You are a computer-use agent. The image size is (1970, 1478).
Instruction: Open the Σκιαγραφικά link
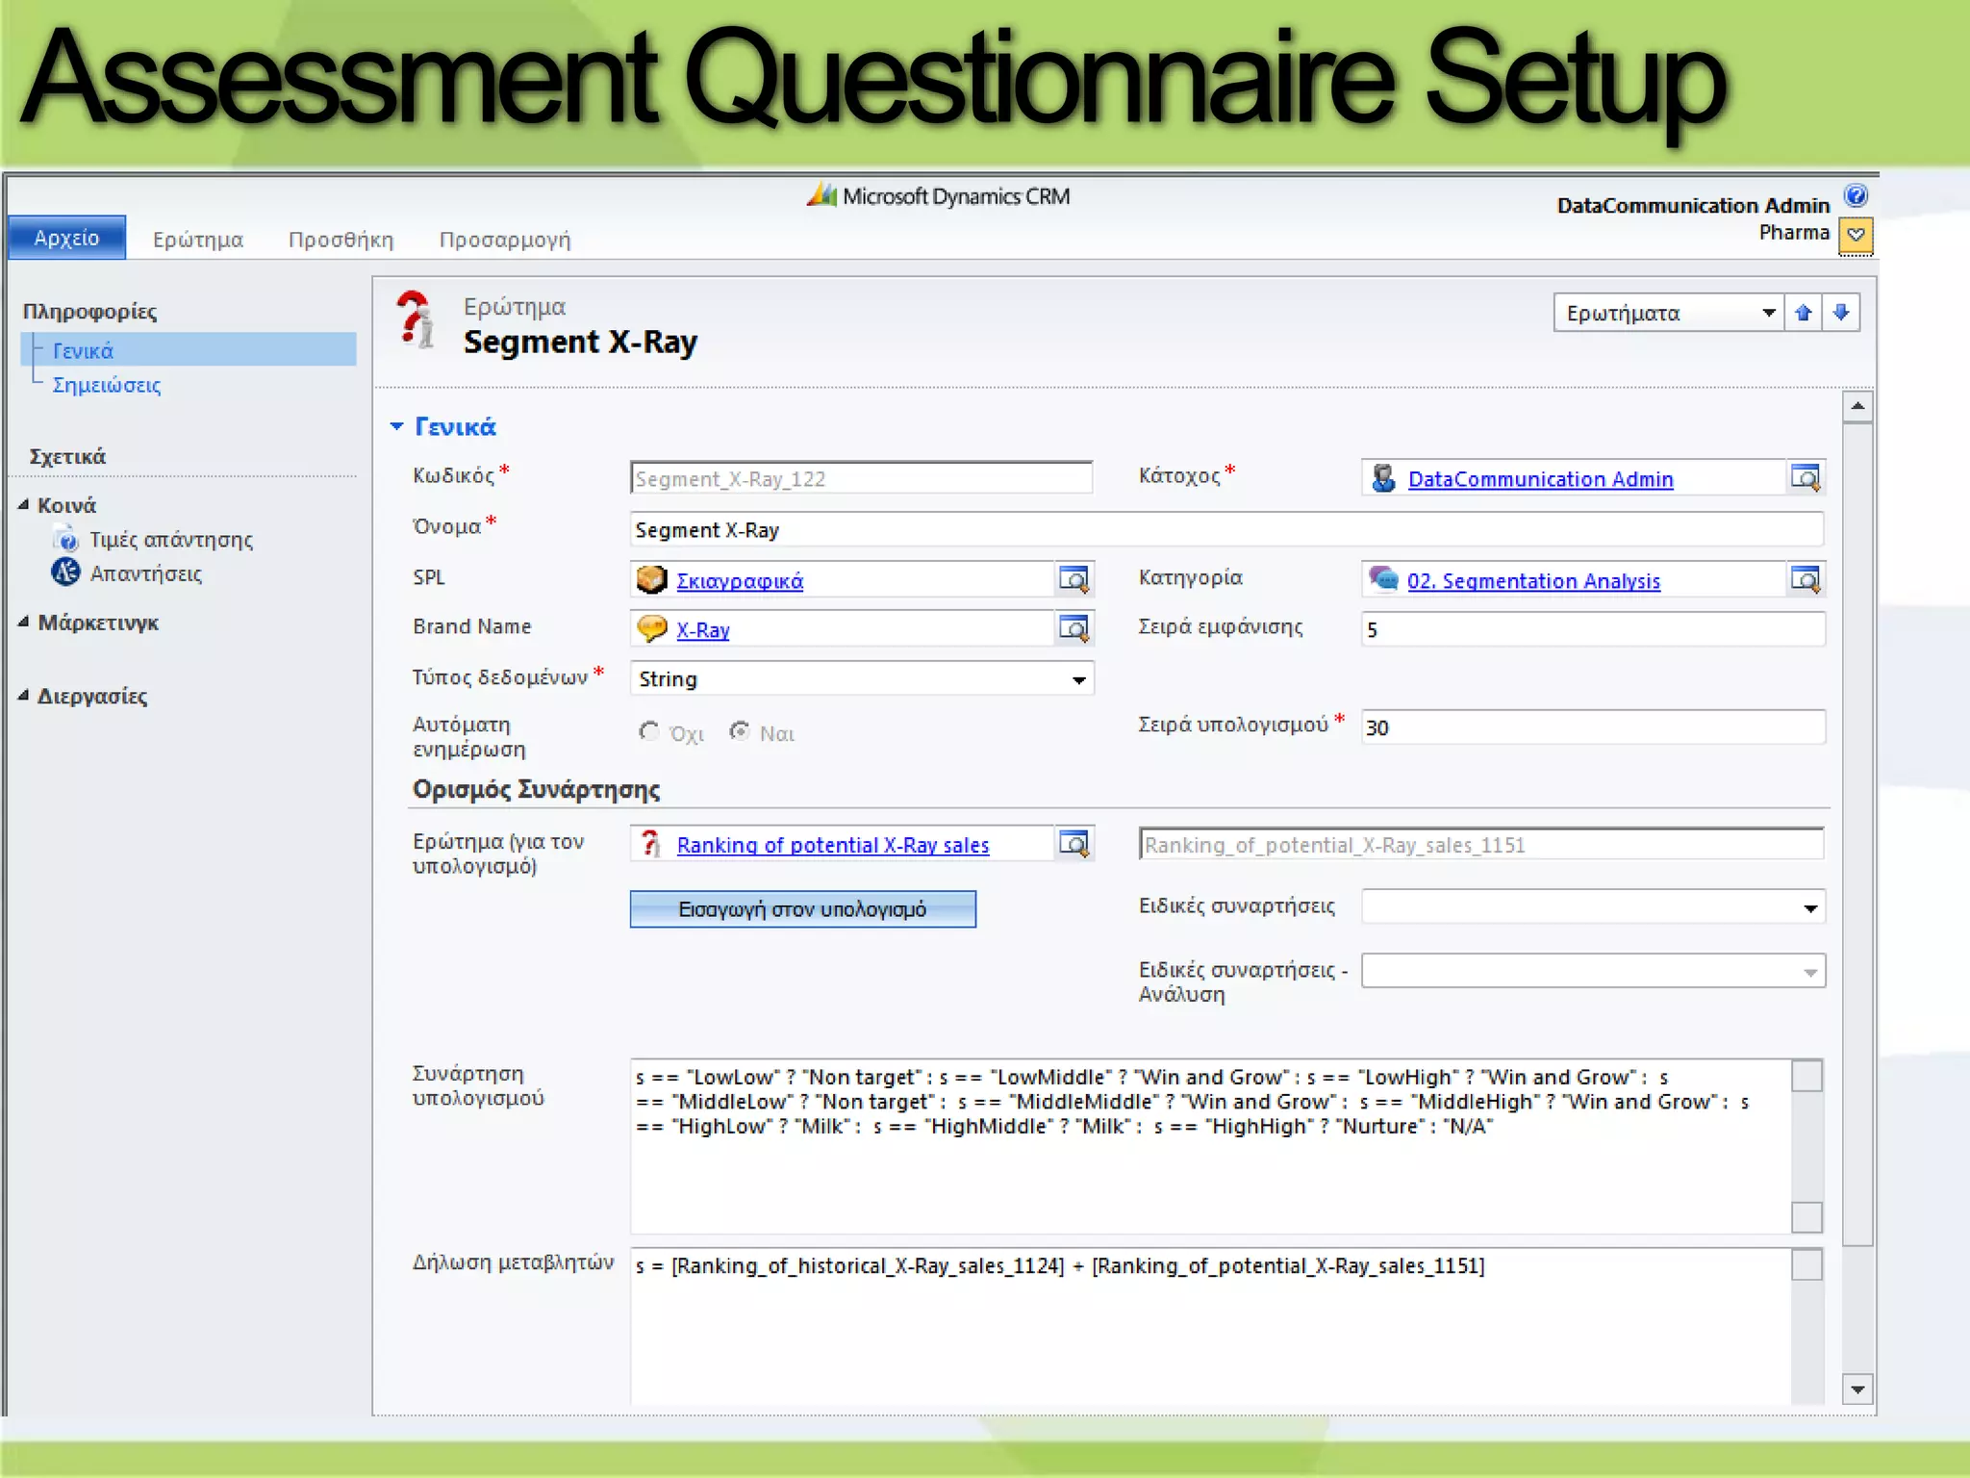click(740, 581)
